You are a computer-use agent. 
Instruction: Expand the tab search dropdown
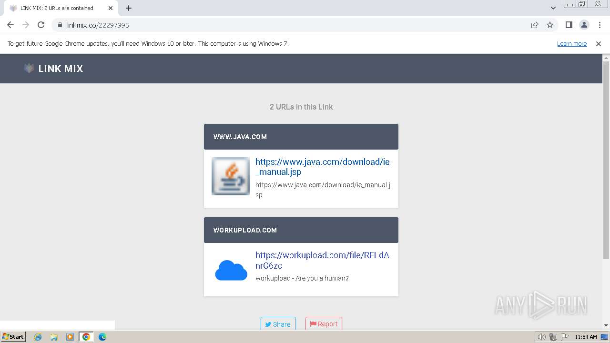pyautogui.click(x=553, y=8)
